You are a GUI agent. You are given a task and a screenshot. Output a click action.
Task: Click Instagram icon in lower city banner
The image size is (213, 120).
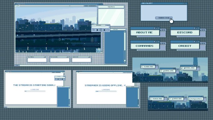click(170, 99)
